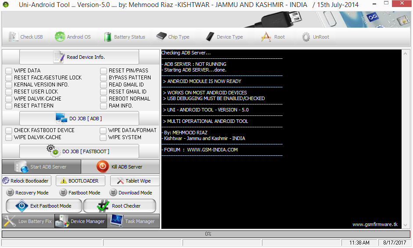Click Chip Type toolbar label
413x248 pixels.
pyautogui.click(x=179, y=37)
